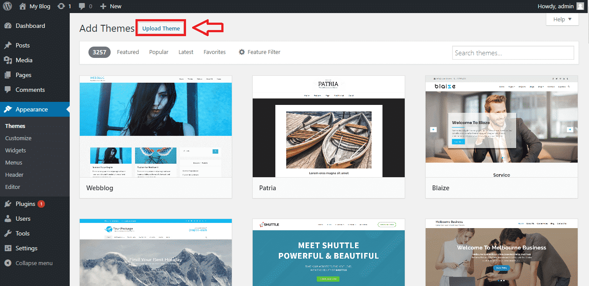
Task: Click the Comments sidebar icon
Action: point(8,90)
